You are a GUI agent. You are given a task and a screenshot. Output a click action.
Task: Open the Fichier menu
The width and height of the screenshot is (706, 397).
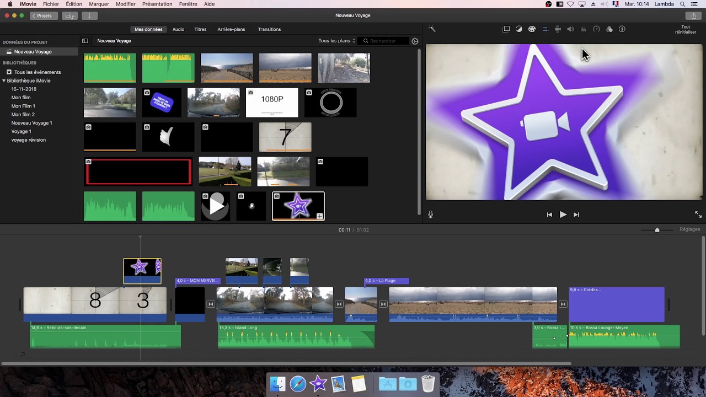51,4
